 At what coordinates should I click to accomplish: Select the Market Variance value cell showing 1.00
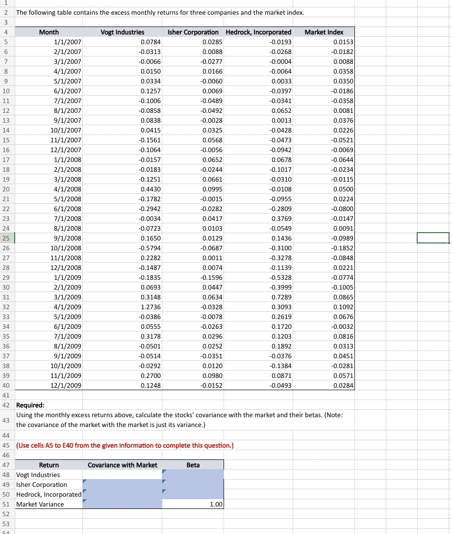[193, 504]
